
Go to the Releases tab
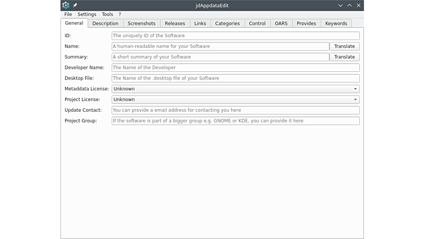coord(175,23)
